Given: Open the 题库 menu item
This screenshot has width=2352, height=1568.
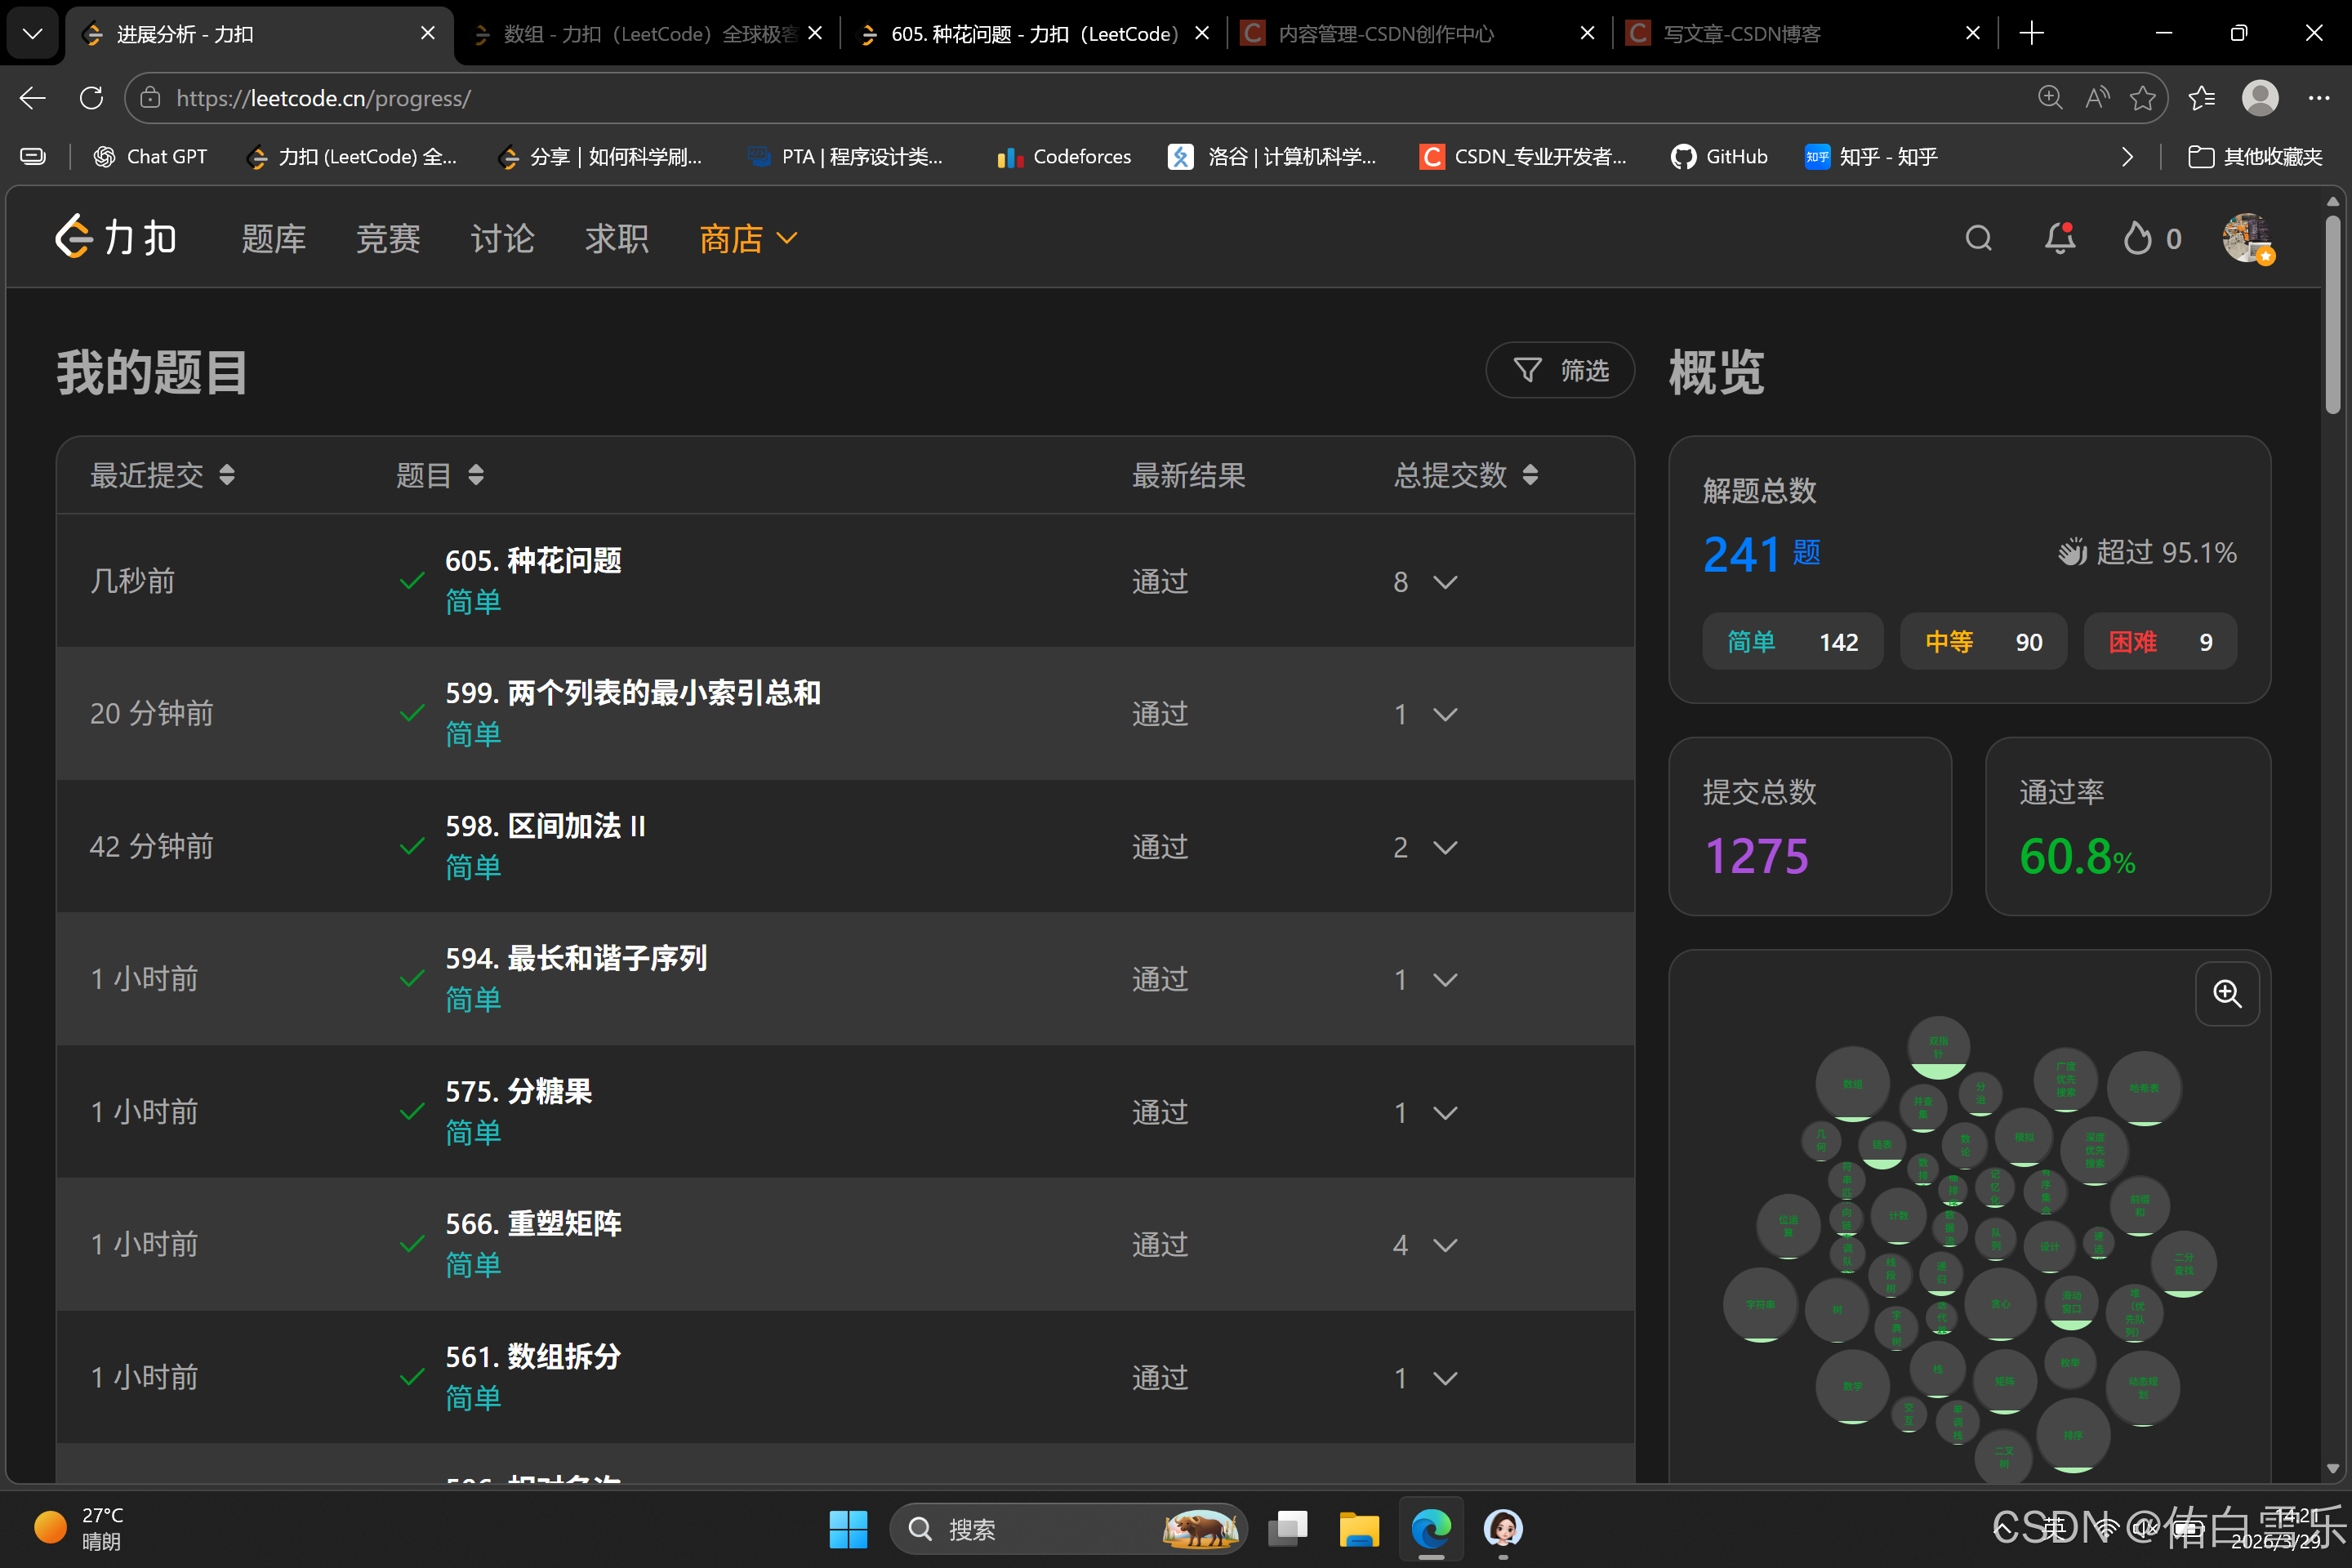Looking at the screenshot, I should point(273,238).
